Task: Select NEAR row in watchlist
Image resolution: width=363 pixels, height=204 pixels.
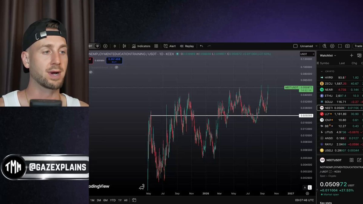Action: point(340,90)
